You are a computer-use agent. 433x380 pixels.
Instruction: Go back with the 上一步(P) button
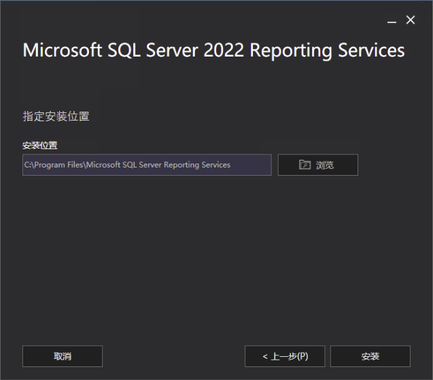coord(285,356)
